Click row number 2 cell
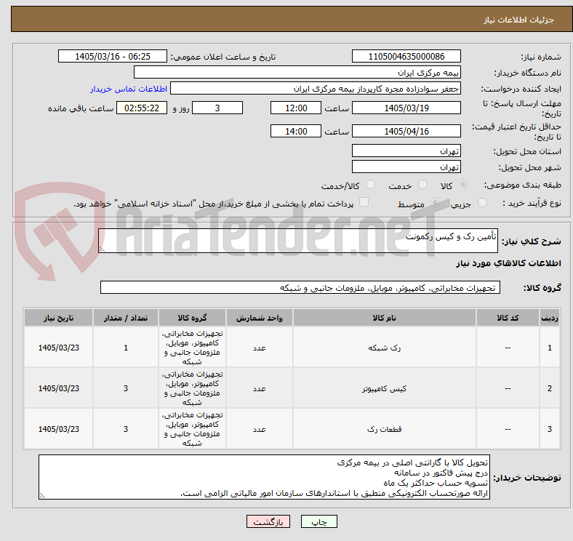 coord(550,388)
